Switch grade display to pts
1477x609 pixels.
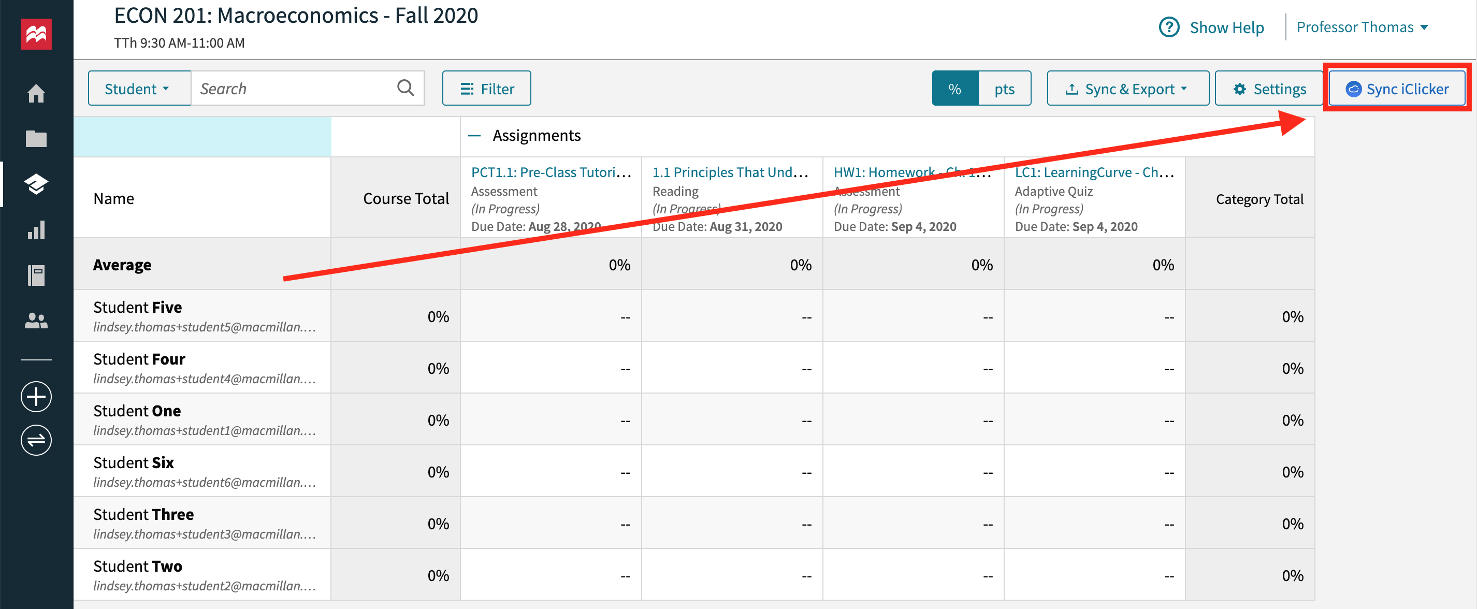[1005, 89]
